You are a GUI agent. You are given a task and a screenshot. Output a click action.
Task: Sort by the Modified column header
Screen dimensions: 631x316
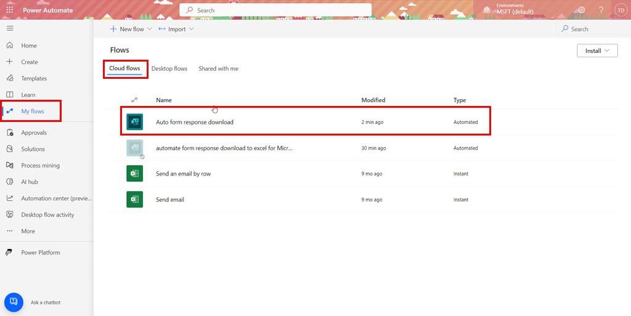pos(373,100)
